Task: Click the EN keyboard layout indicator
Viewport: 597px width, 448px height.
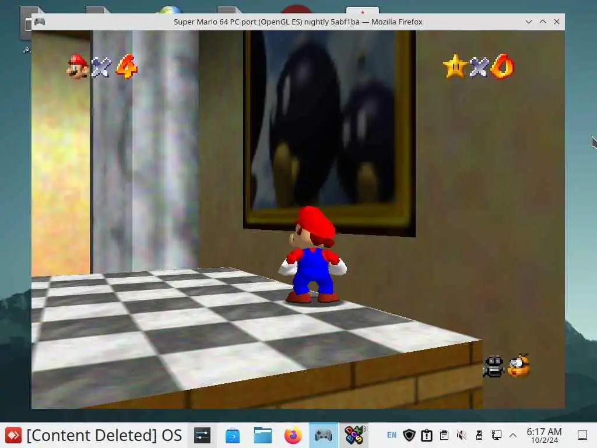Action: pyautogui.click(x=391, y=435)
